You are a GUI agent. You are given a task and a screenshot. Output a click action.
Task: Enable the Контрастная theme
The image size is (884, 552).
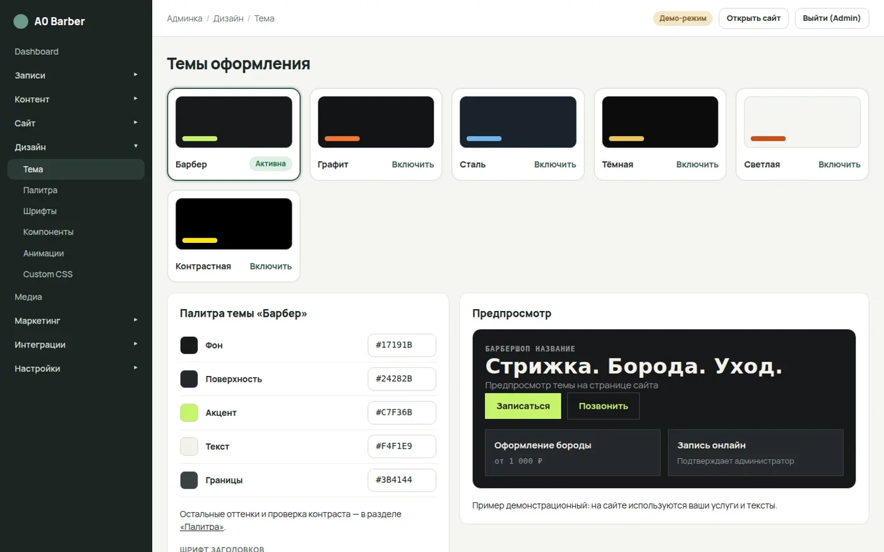pyautogui.click(x=270, y=266)
